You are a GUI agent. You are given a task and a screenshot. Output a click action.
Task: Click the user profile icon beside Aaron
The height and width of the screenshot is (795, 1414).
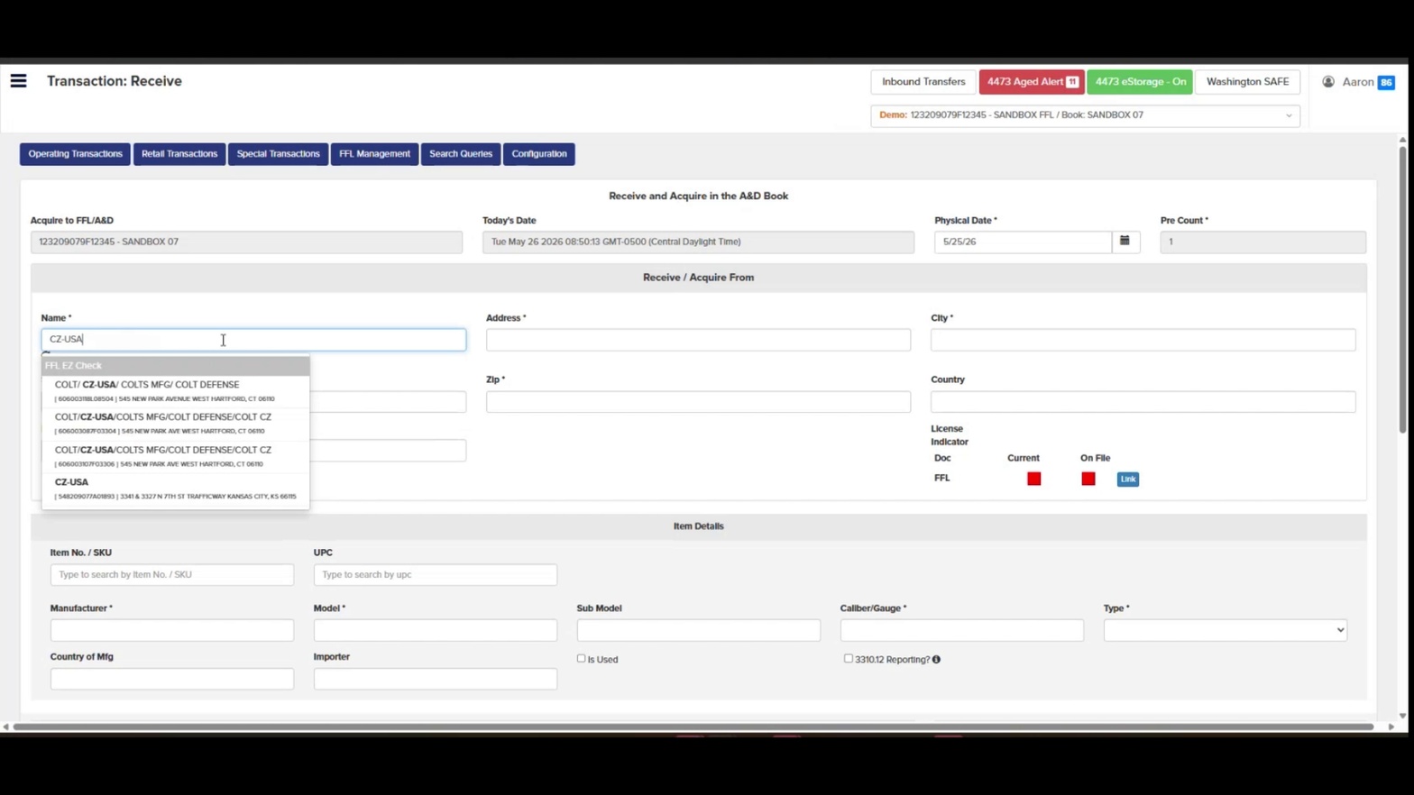pos(1328,82)
